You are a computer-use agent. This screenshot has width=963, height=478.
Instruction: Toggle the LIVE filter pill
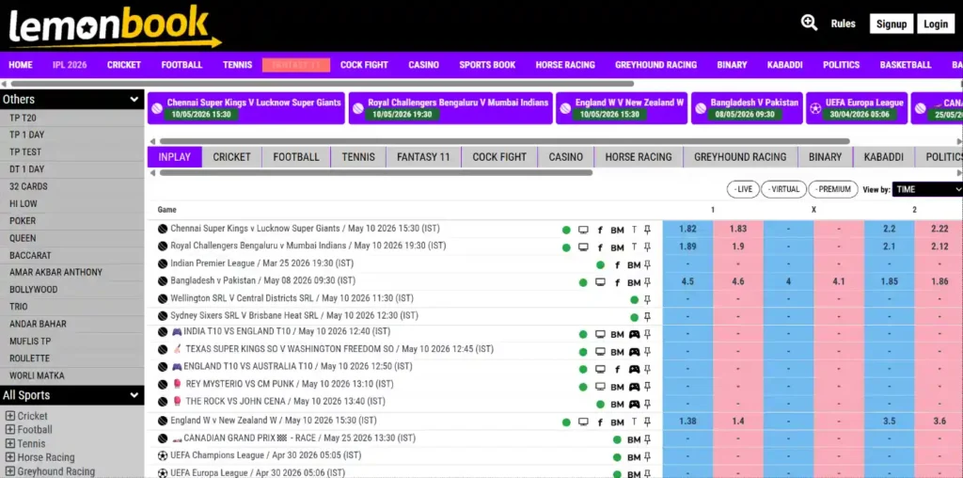(743, 189)
